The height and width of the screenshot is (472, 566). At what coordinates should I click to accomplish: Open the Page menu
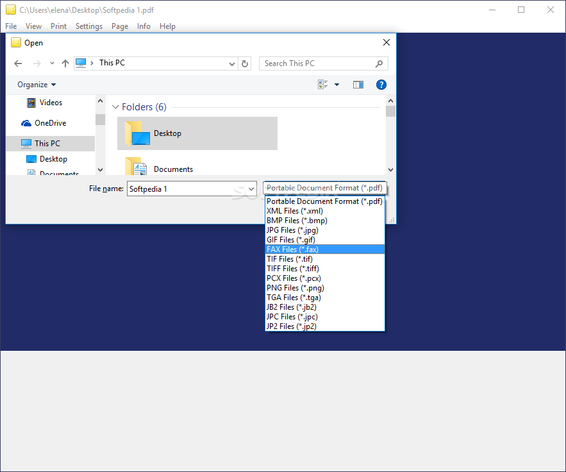point(120,26)
